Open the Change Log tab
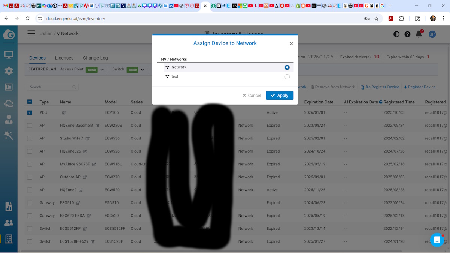This screenshot has height=253, width=450. pos(95,58)
